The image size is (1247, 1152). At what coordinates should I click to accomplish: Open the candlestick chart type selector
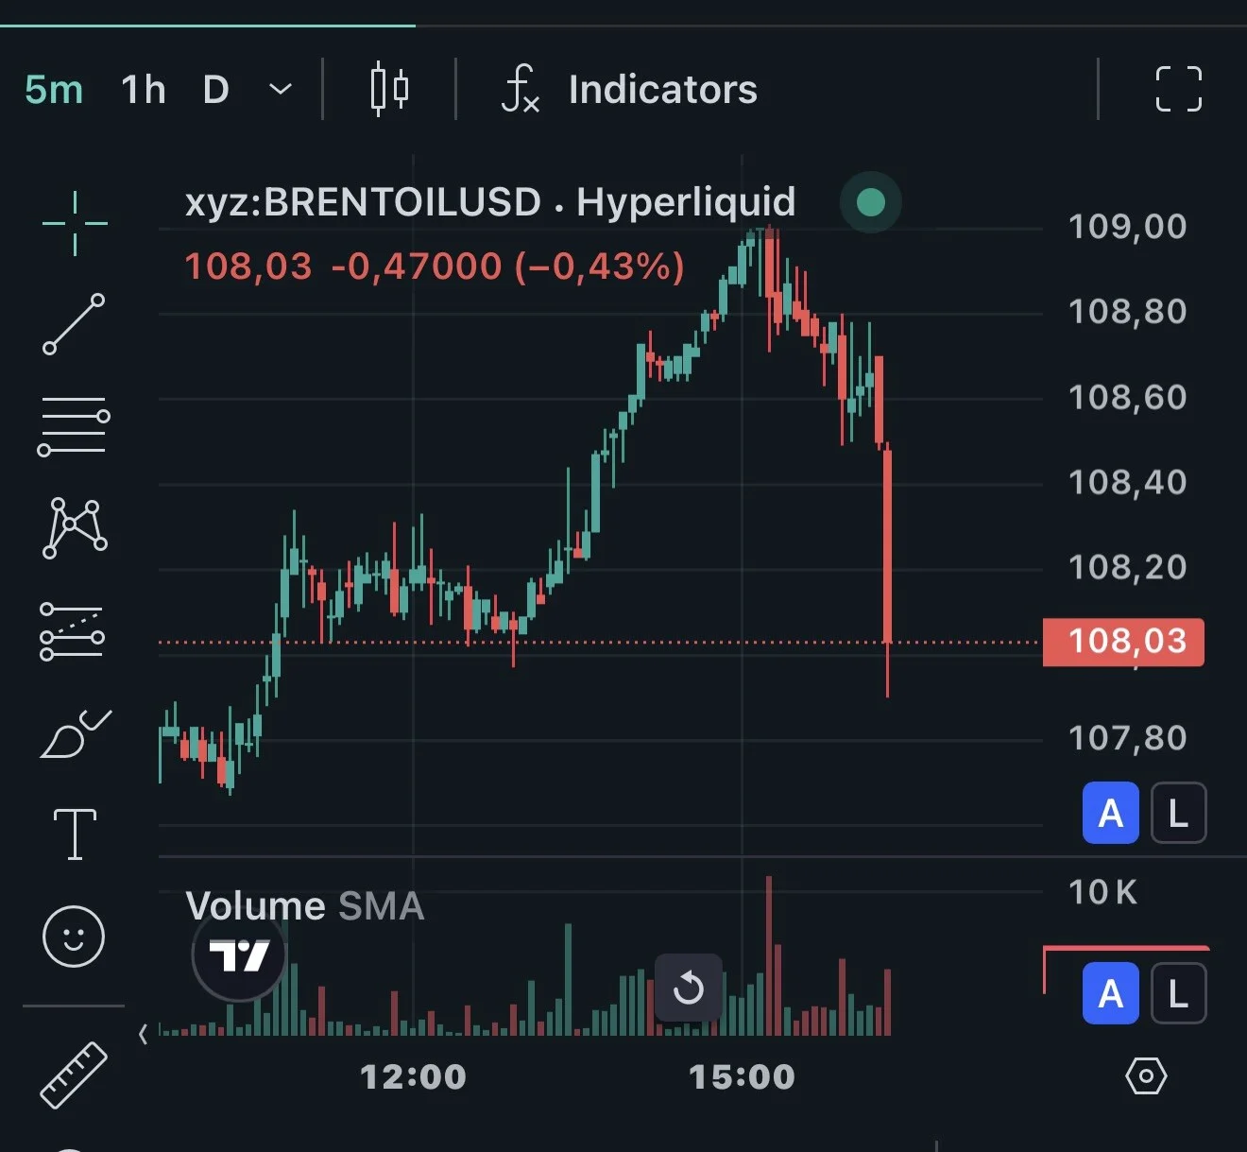389,90
